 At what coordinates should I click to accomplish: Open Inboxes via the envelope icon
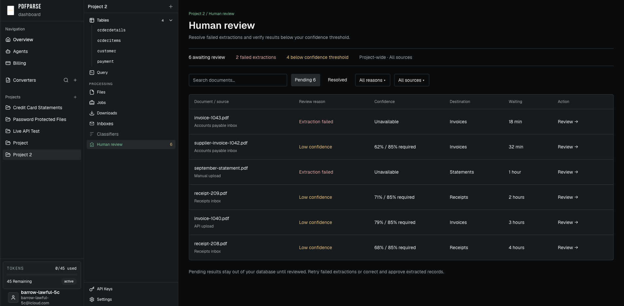[x=92, y=124]
